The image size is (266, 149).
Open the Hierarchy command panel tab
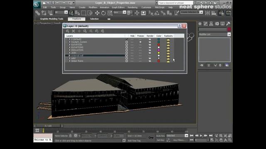pos(211,24)
